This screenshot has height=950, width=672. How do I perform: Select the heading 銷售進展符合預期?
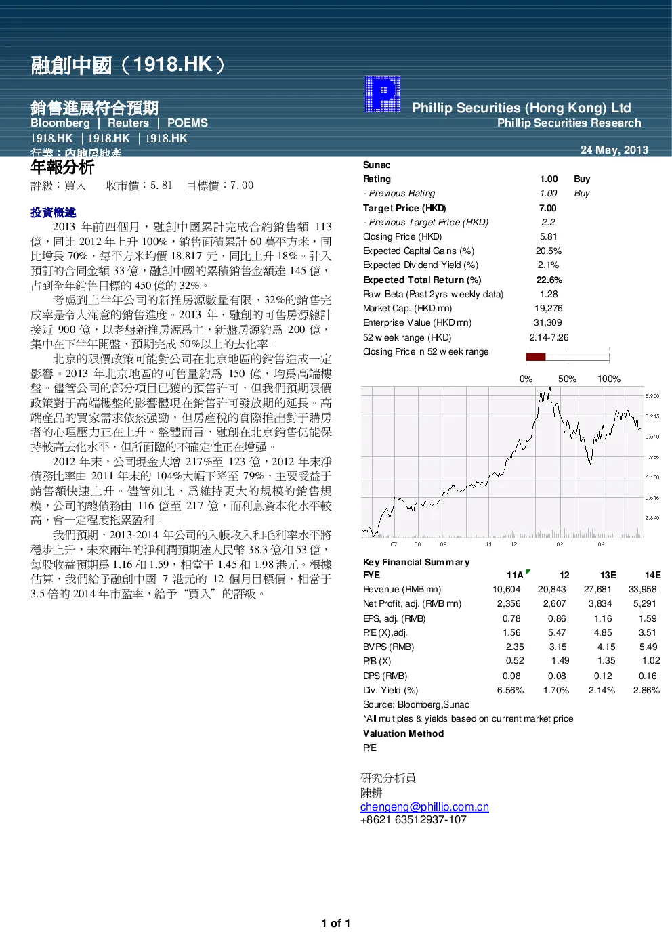coord(94,108)
